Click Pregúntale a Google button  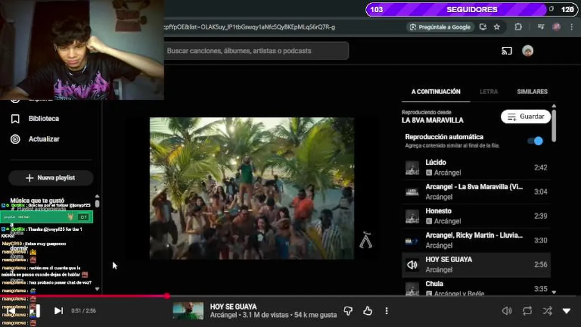440,27
